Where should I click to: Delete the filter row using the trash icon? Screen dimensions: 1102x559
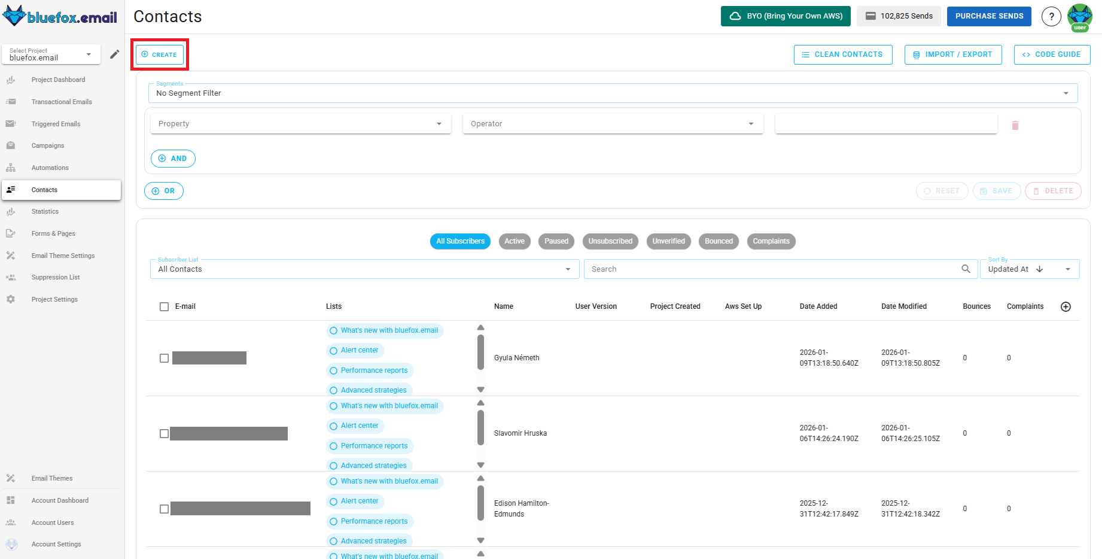[1015, 124]
